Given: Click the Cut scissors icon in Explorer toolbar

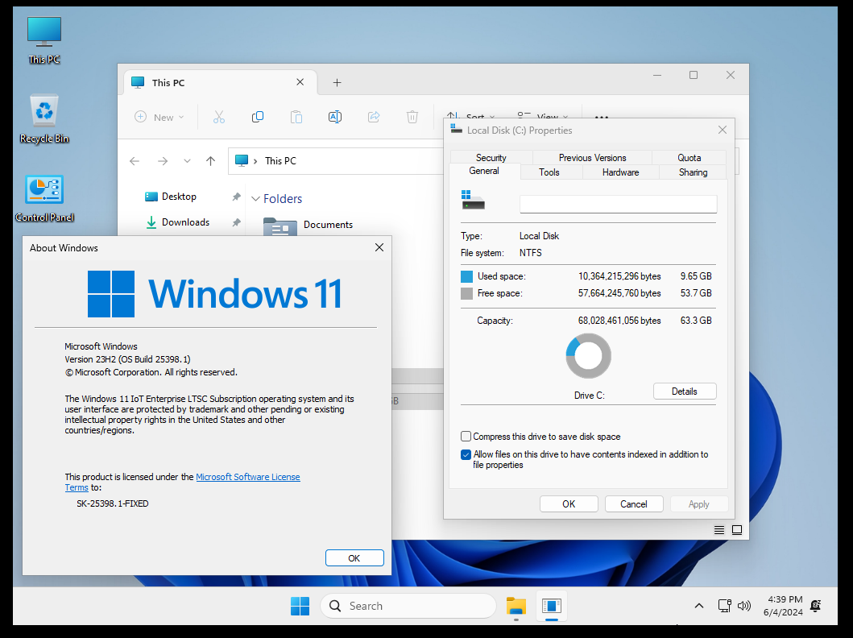Looking at the screenshot, I should [219, 117].
